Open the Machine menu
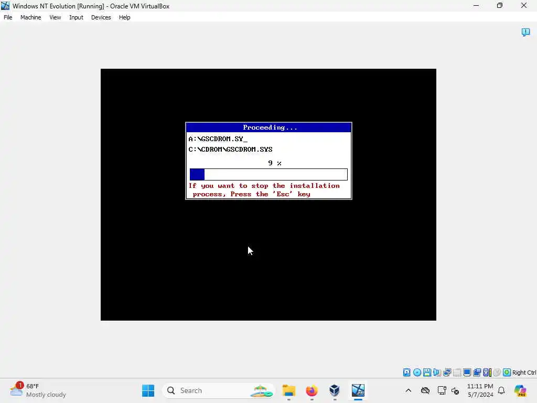 [x=31, y=17]
